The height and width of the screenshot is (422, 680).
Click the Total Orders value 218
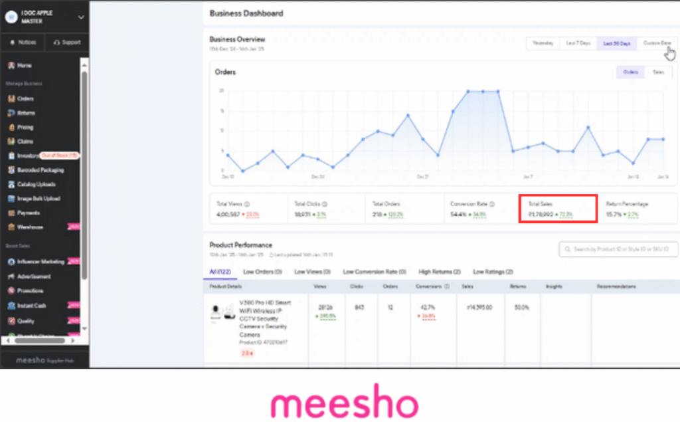tap(377, 215)
